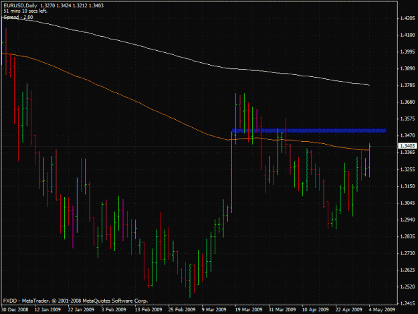Image resolution: width=418 pixels, height=314 pixels.
Task: Click the '22 Jan 2009' date label
Action: (81, 309)
